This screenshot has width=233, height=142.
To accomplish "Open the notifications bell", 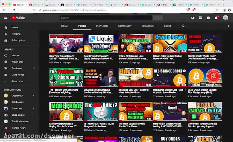I will click(216, 18).
